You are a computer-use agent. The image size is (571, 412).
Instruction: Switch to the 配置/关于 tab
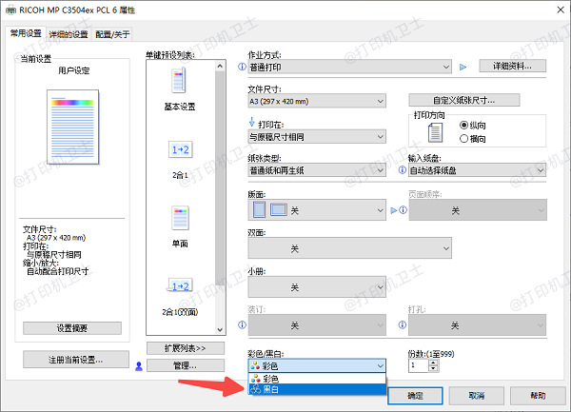(x=112, y=34)
